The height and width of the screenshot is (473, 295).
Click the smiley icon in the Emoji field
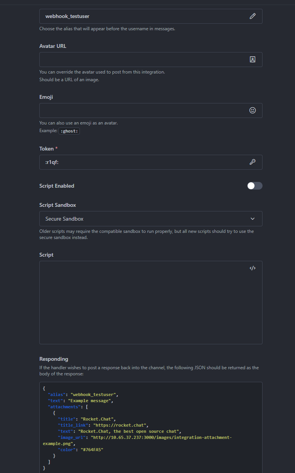[252, 110]
